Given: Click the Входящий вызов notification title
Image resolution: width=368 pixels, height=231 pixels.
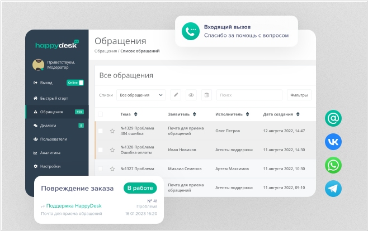Looking at the screenshot, I should (227, 27).
